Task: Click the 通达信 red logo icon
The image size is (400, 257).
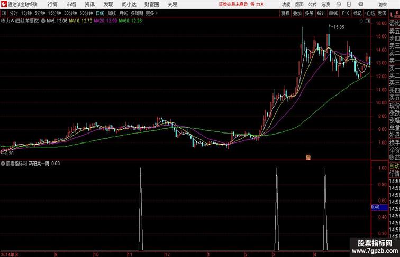Action: point(4,4)
